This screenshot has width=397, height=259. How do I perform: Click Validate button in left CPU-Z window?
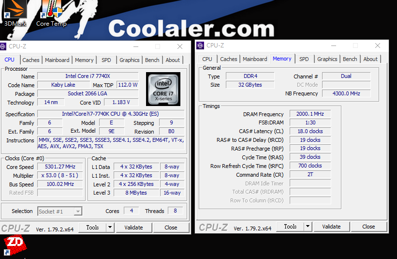click(x=133, y=228)
